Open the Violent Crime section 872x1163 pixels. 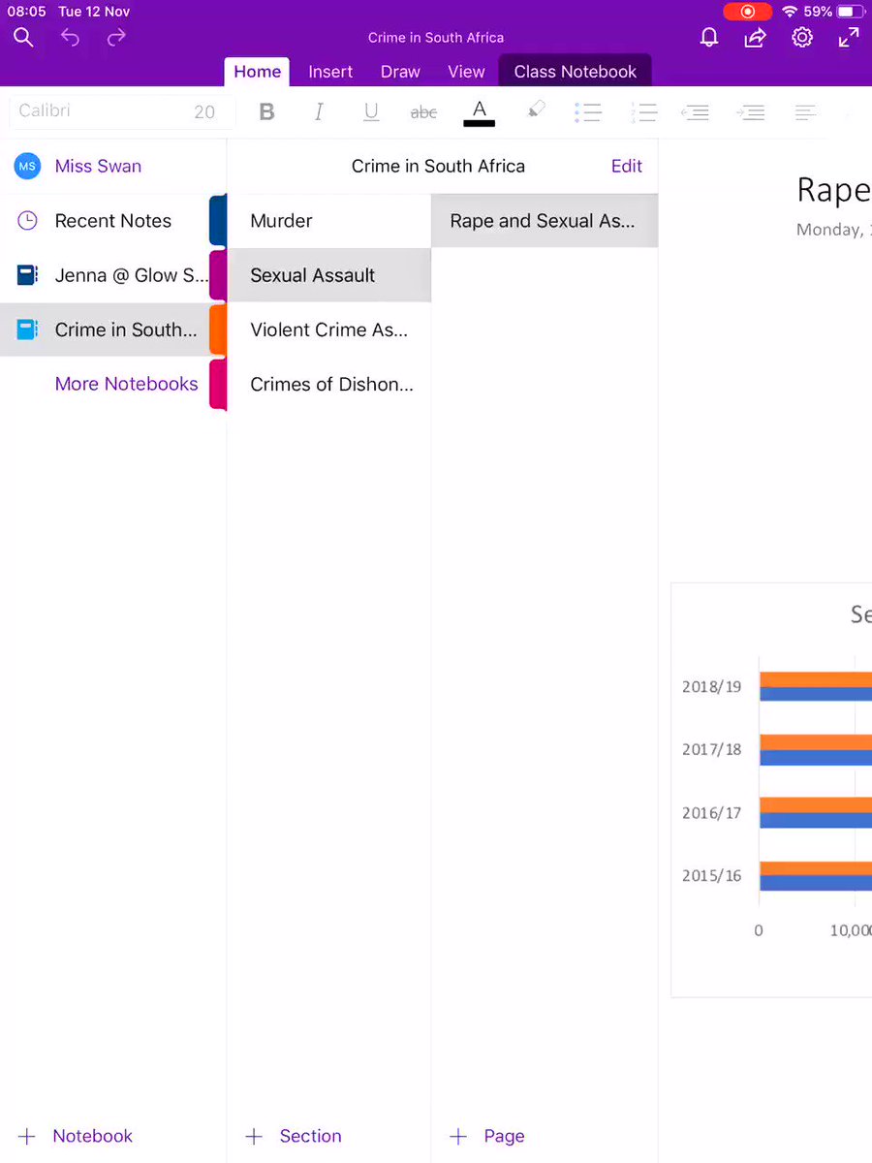[328, 330]
